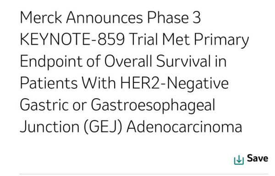Click the word Primary in the title
The width and height of the screenshot is (275, 176).
coord(221,41)
